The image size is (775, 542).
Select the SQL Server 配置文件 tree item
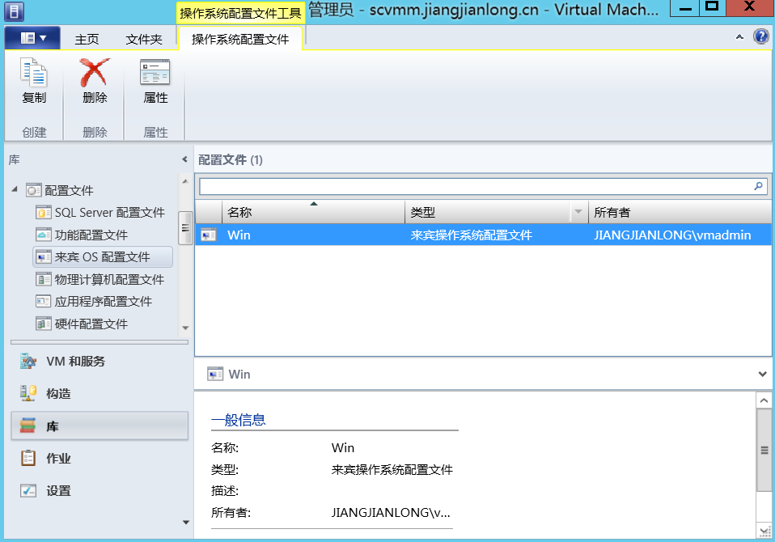pyautogui.click(x=110, y=213)
